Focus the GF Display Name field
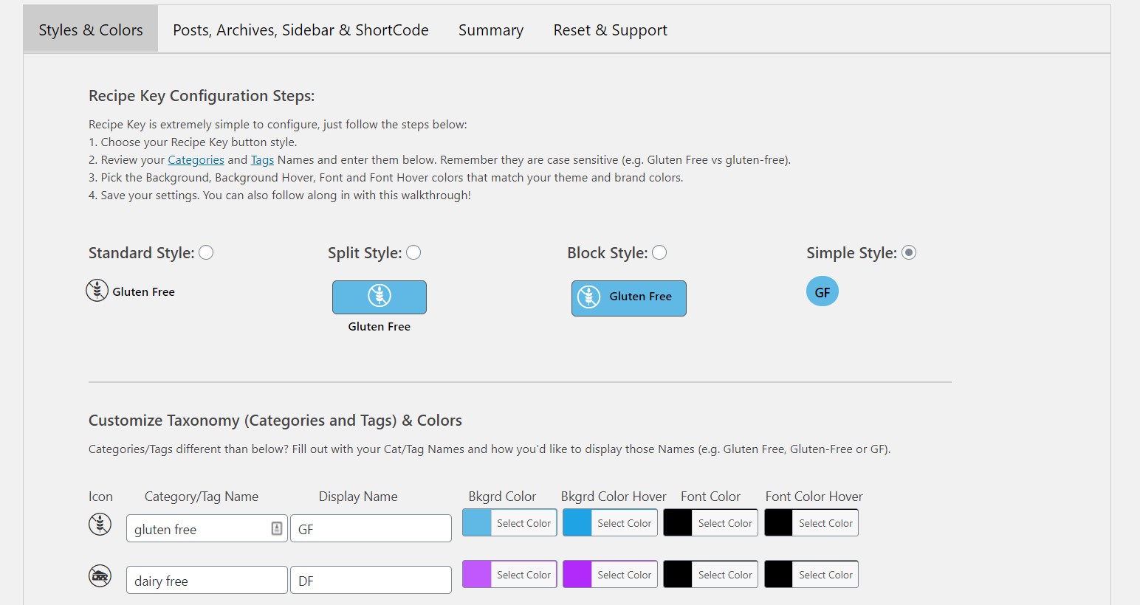Screen dimensions: 1140x605 coord(371,528)
